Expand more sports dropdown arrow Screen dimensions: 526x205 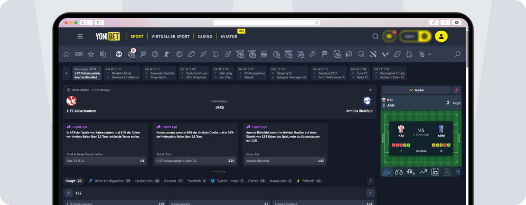click(430, 55)
